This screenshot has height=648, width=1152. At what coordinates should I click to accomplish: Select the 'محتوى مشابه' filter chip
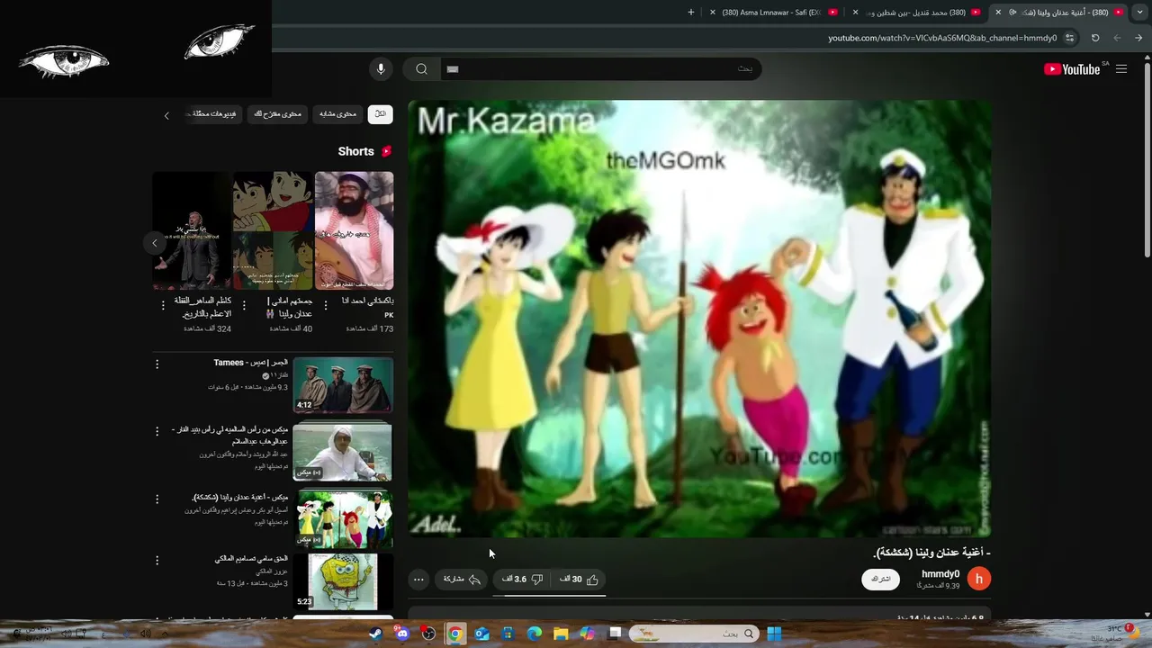click(x=338, y=114)
